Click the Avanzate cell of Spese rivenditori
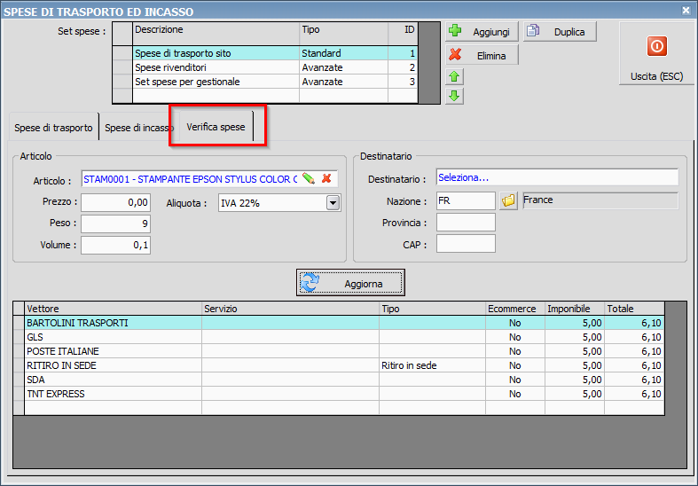 tap(343, 67)
